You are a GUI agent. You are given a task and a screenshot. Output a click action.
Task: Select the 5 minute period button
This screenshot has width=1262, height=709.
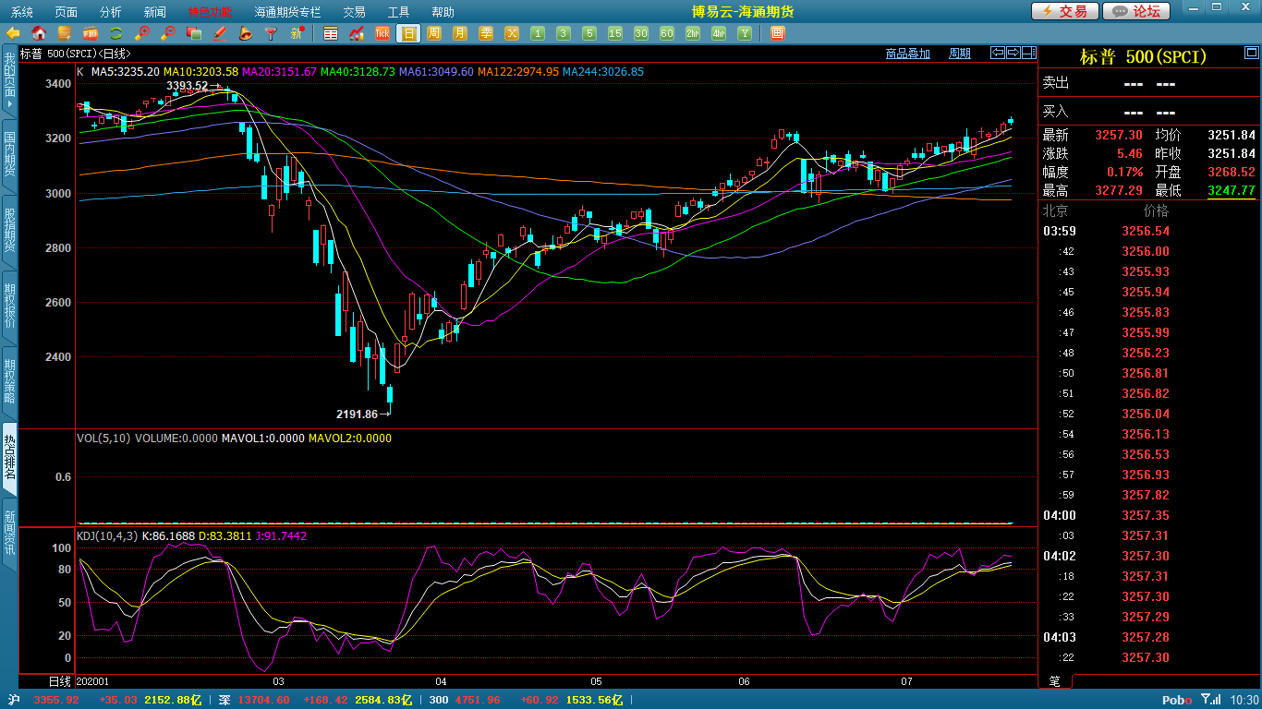[589, 33]
